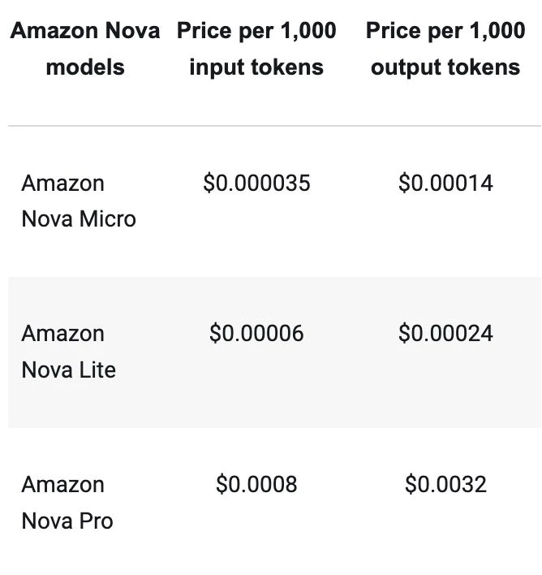Click the word "input" in the middle header

coord(213,68)
